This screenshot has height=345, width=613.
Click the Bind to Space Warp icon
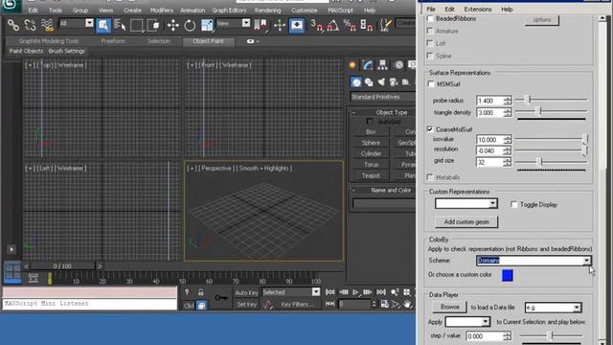(x=47, y=26)
